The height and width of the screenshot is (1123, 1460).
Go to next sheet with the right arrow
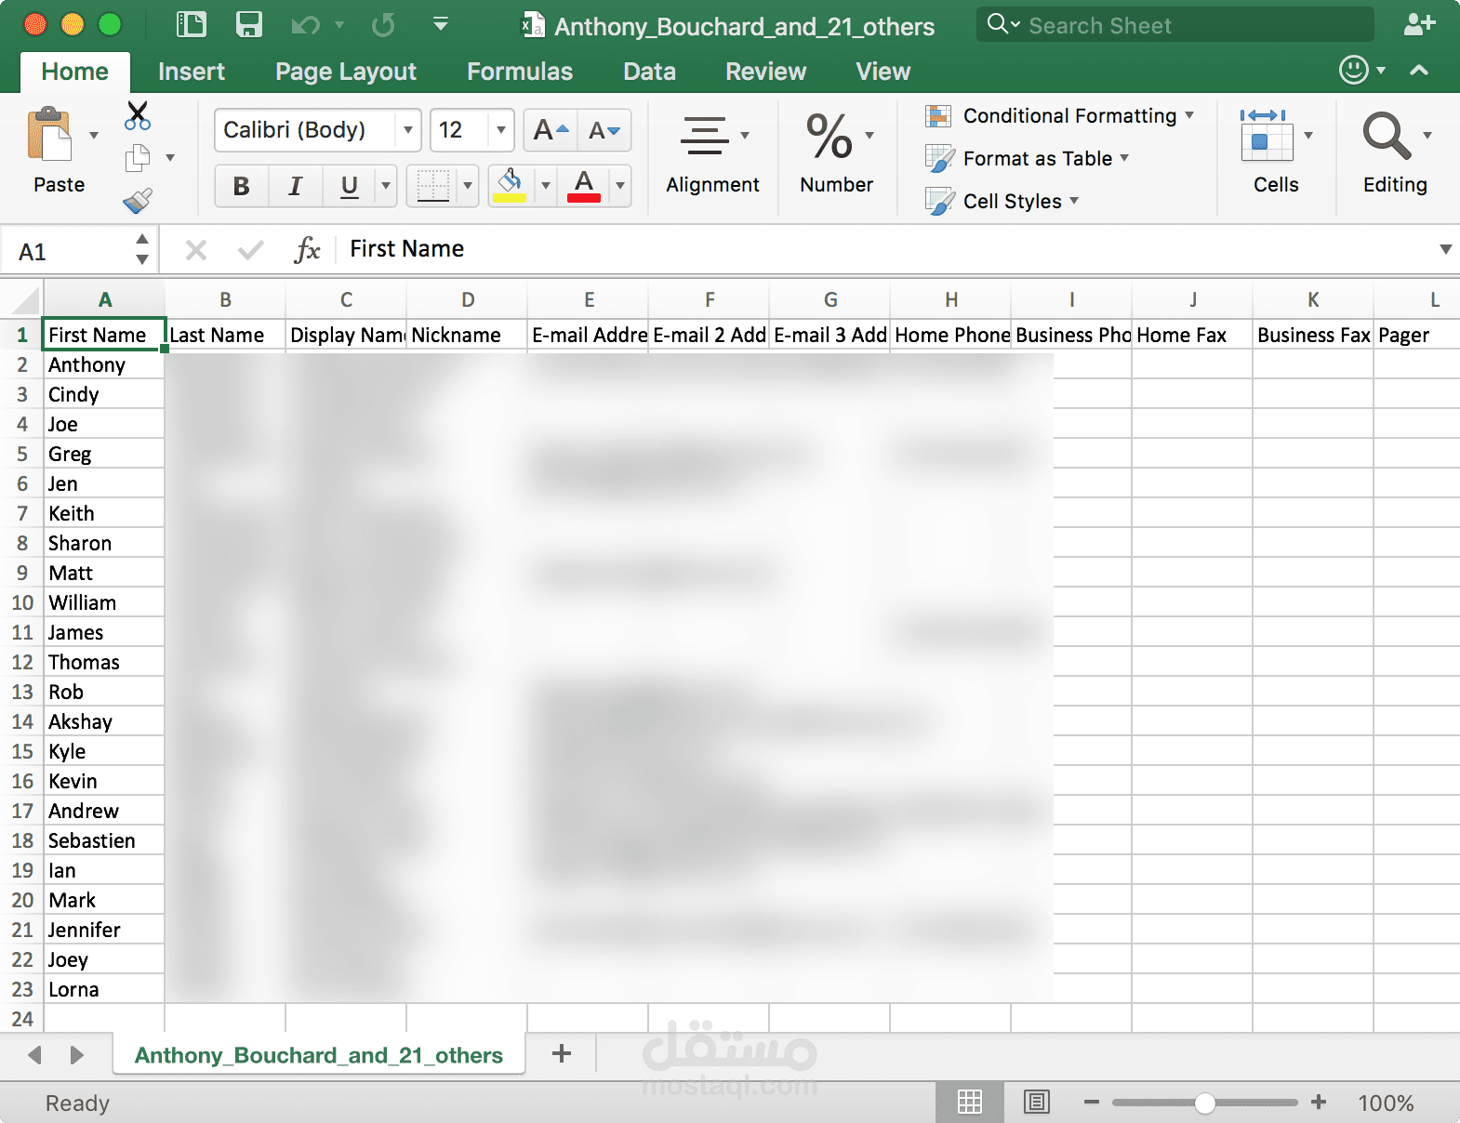pos(77,1055)
